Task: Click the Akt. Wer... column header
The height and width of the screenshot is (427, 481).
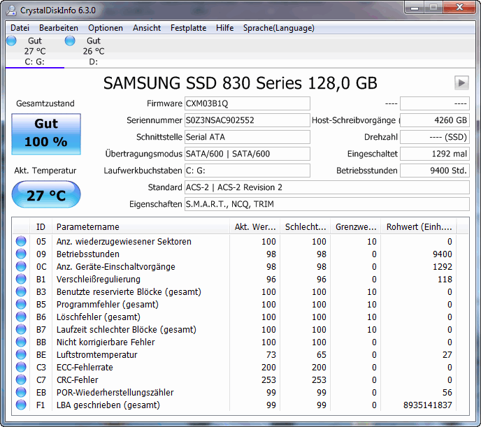Action: click(255, 227)
